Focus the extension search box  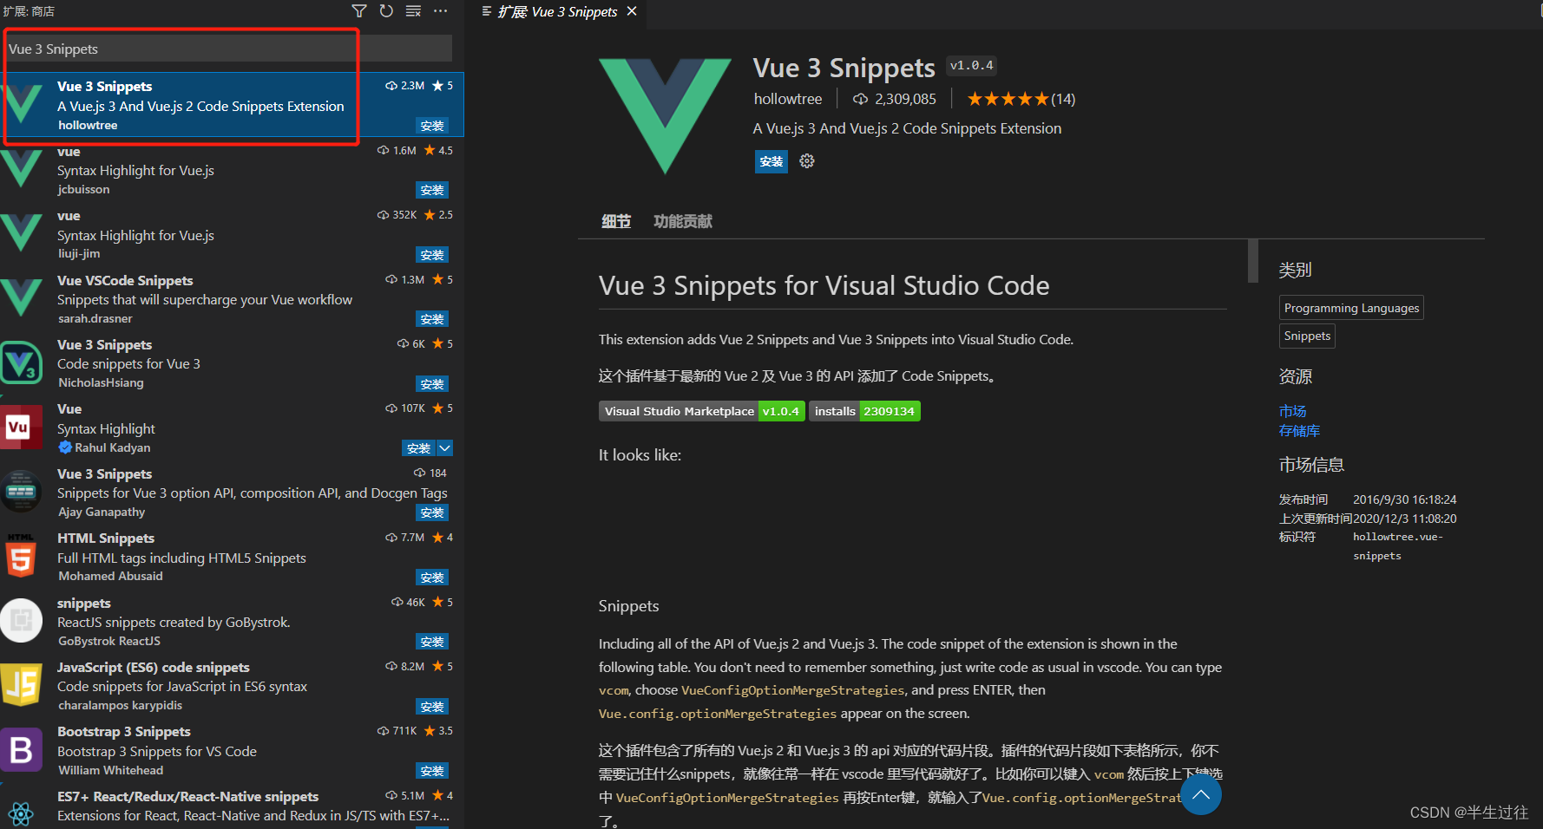[229, 49]
